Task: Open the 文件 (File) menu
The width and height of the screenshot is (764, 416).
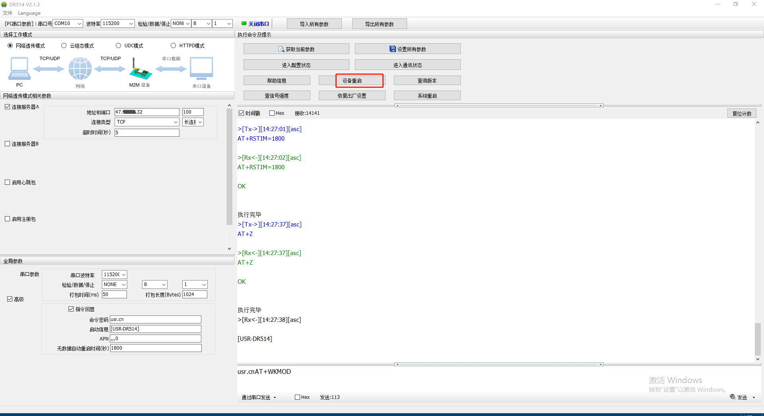Action: click(8, 13)
